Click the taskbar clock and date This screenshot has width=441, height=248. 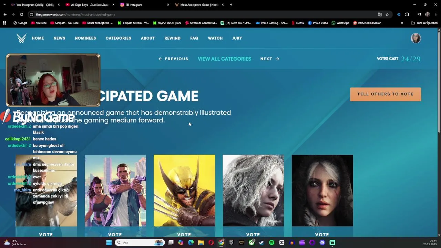coord(430,242)
